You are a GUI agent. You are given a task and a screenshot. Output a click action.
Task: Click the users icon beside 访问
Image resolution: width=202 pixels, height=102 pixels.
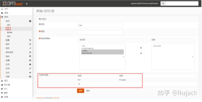(x=30, y=21)
